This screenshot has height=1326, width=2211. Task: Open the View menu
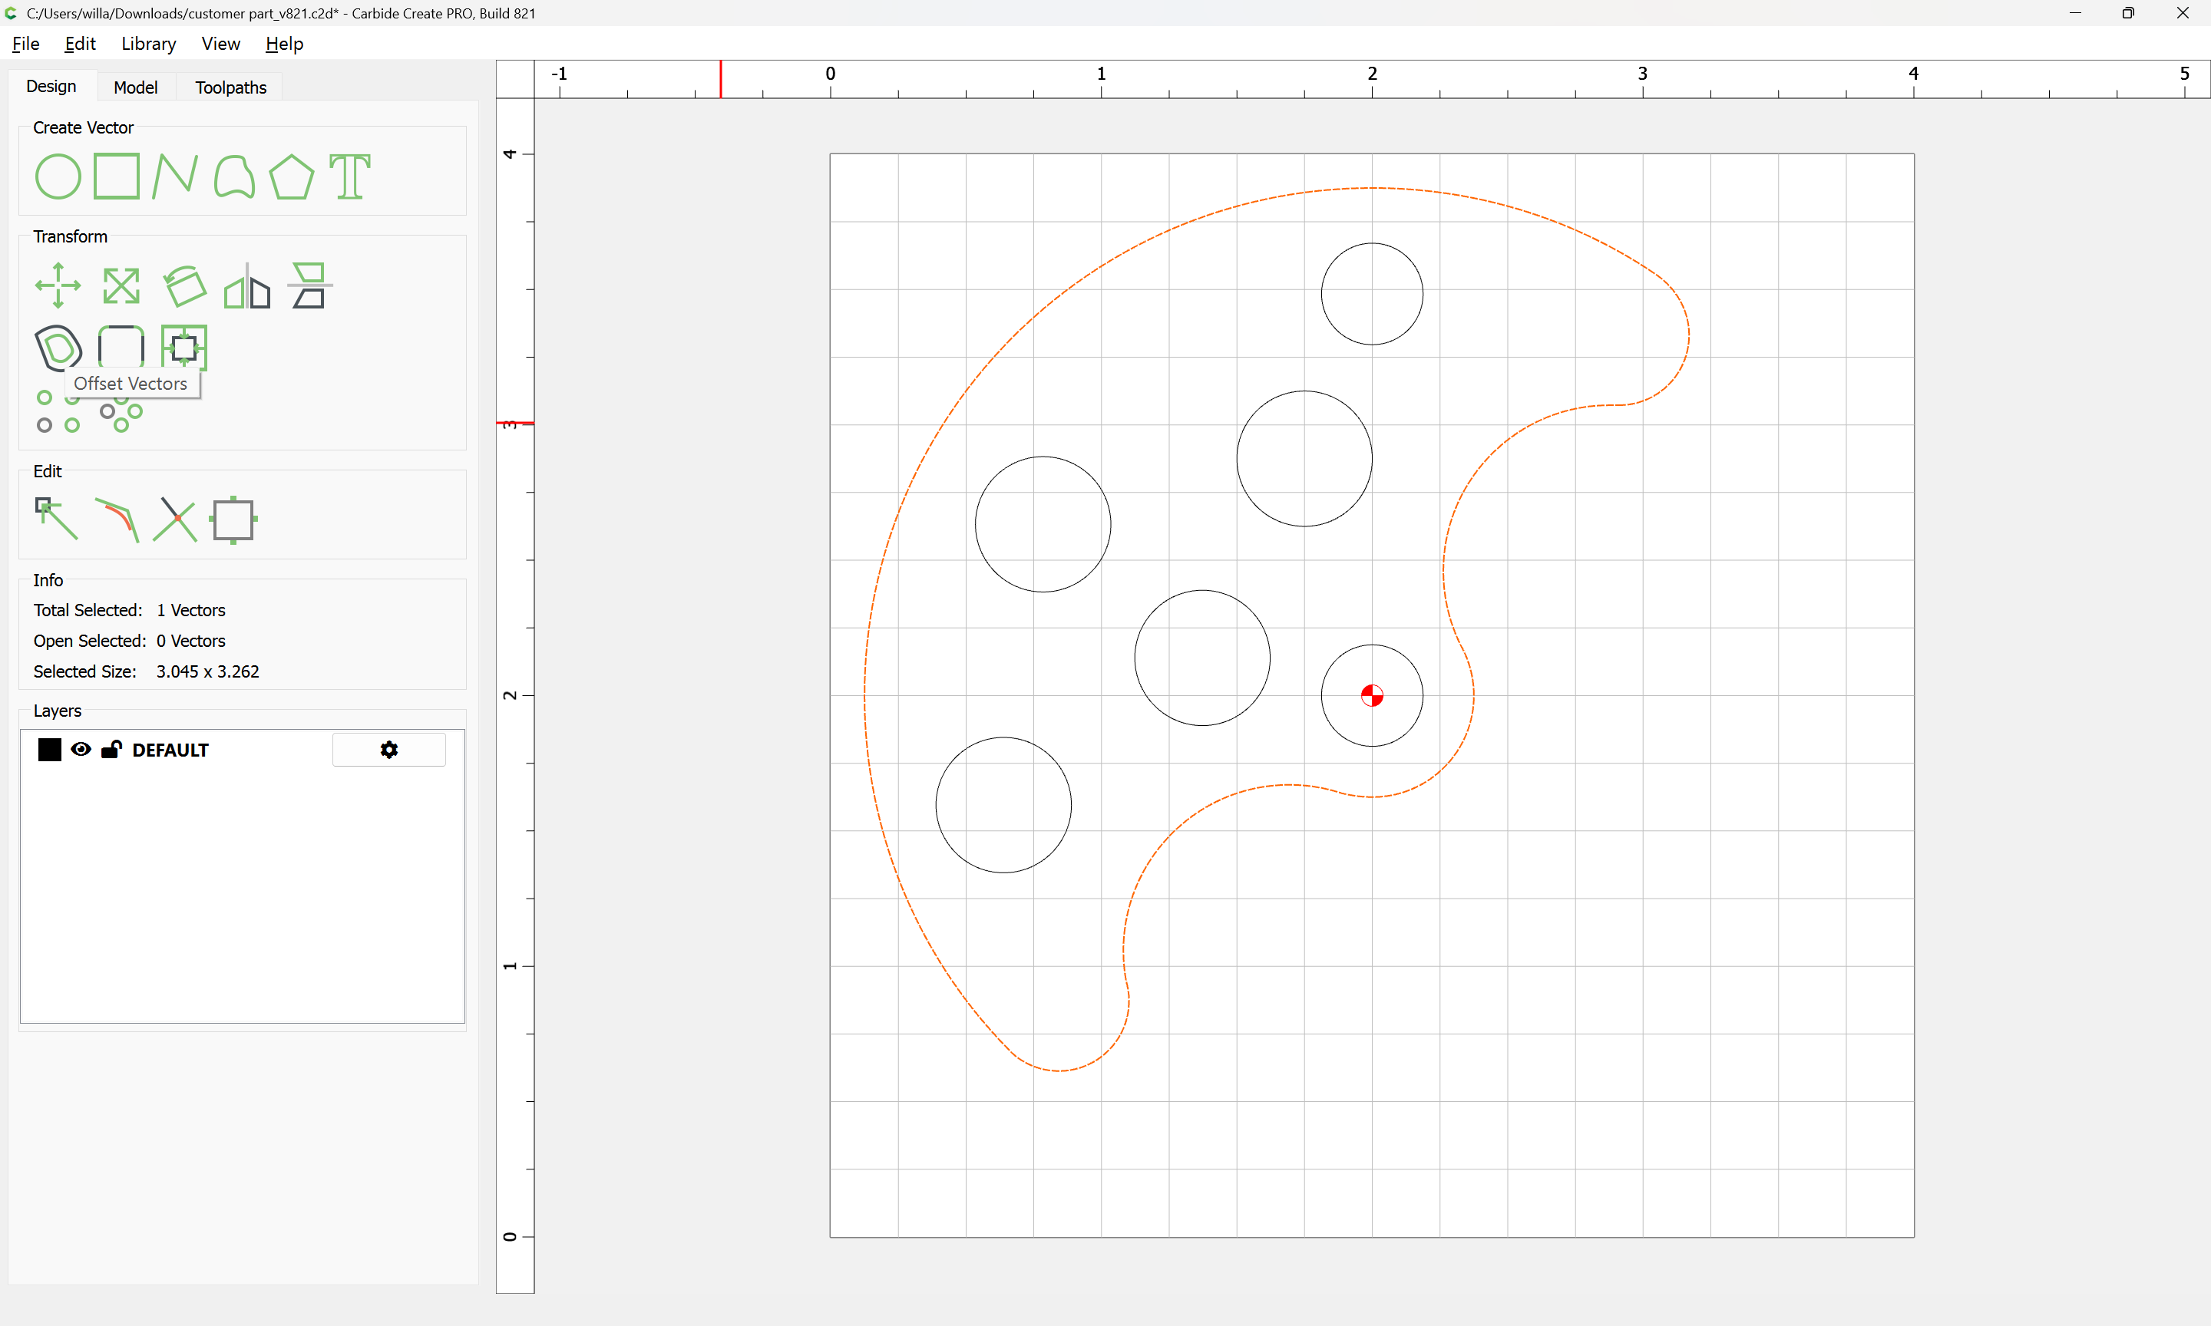coord(220,44)
